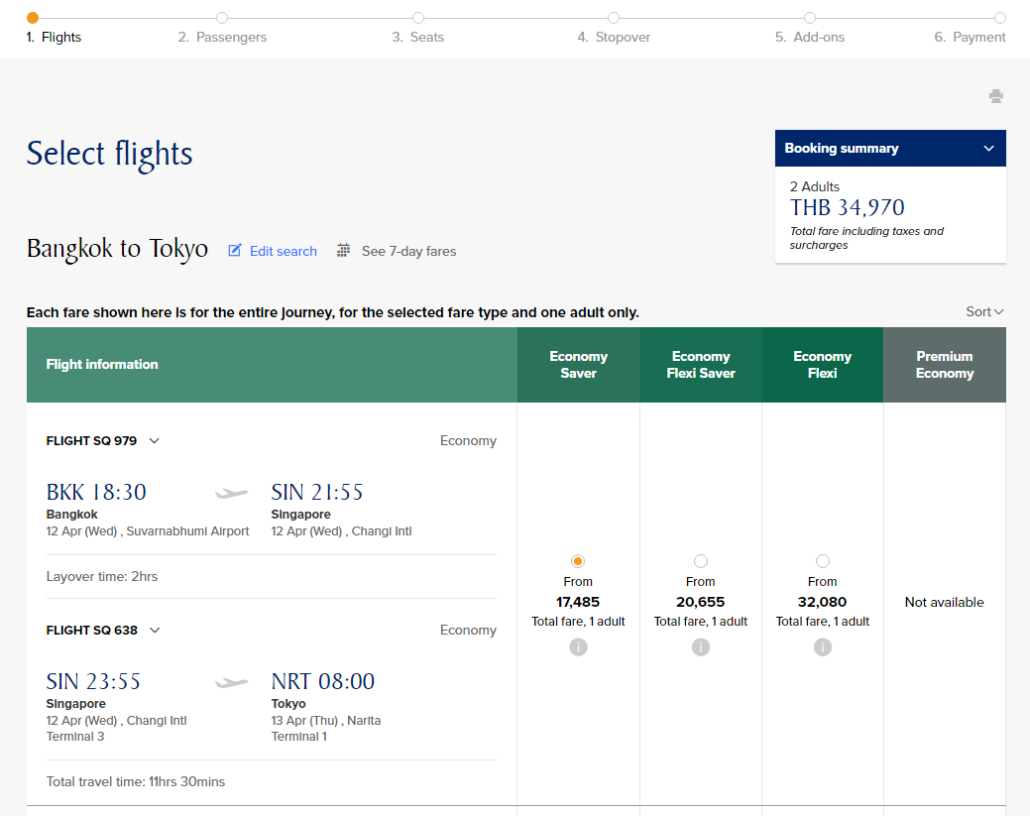Expand the Booking summary chevron
This screenshot has height=816, width=1030.
pos(988,149)
